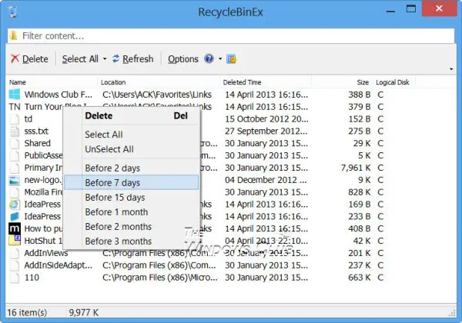Screen dimensions: 462x323
Task: Select the sss.txt file name
Action: (36, 131)
